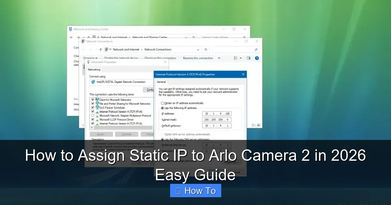Click the up navigation arrow in Network Connections
This screenshot has height=205, width=391.
pyautogui.click(x=101, y=49)
